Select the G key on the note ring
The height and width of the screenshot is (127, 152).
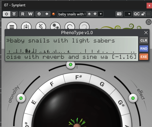point(102,84)
